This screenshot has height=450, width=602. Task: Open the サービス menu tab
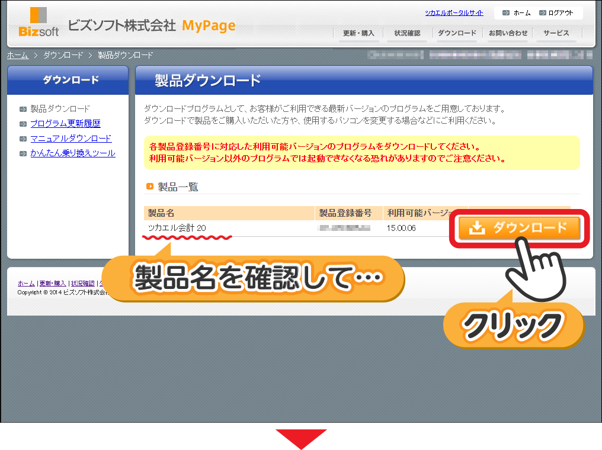pos(556,33)
